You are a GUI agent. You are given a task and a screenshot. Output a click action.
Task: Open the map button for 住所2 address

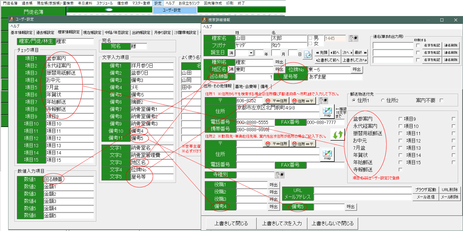click(327, 154)
